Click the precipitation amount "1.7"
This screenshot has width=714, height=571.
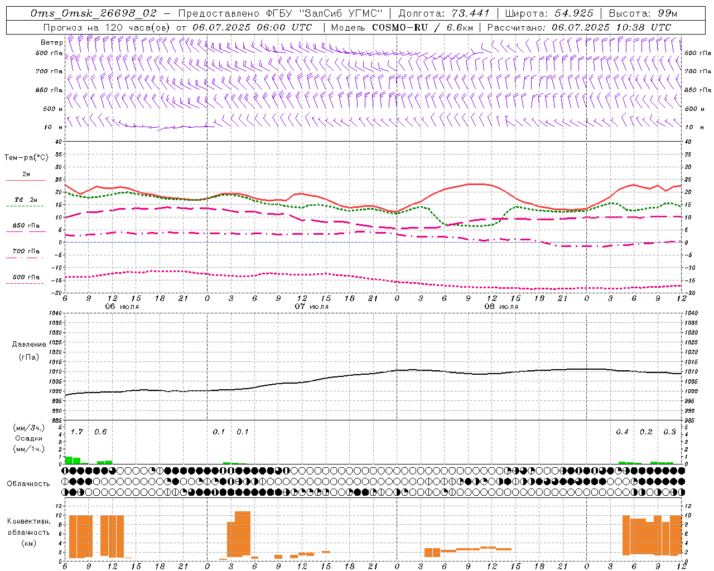(76, 432)
